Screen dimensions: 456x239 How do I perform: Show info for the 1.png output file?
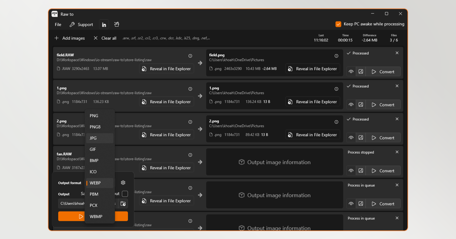click(x=336, y=89)
